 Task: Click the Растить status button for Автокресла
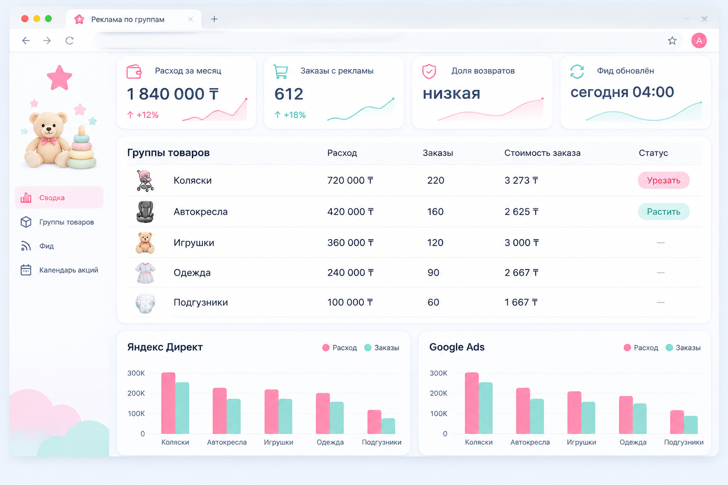(664, 212)
